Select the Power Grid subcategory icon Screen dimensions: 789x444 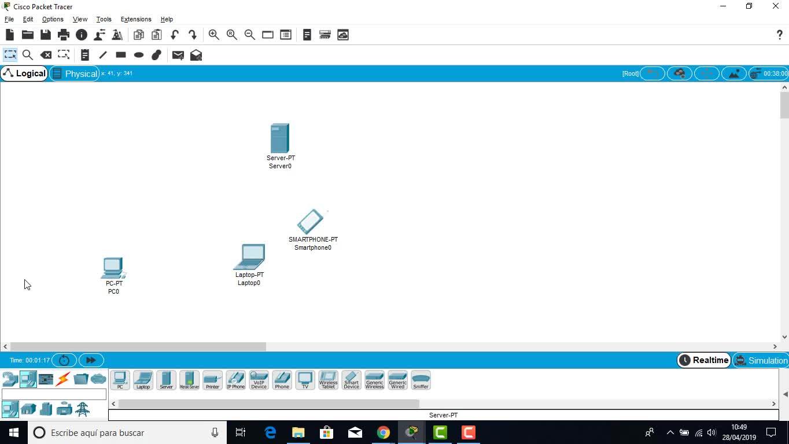tap(83, 409)
